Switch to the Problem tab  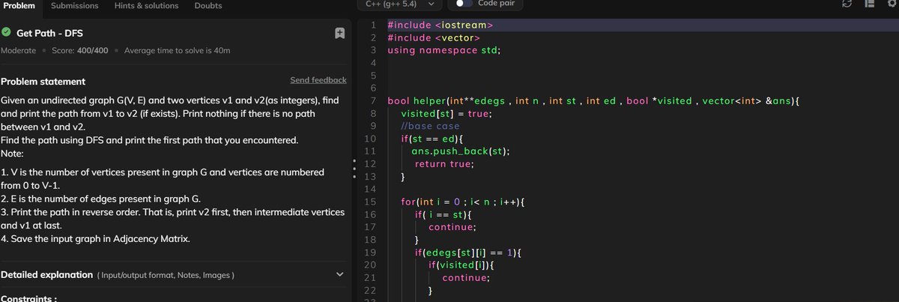[x=18, y=6]
